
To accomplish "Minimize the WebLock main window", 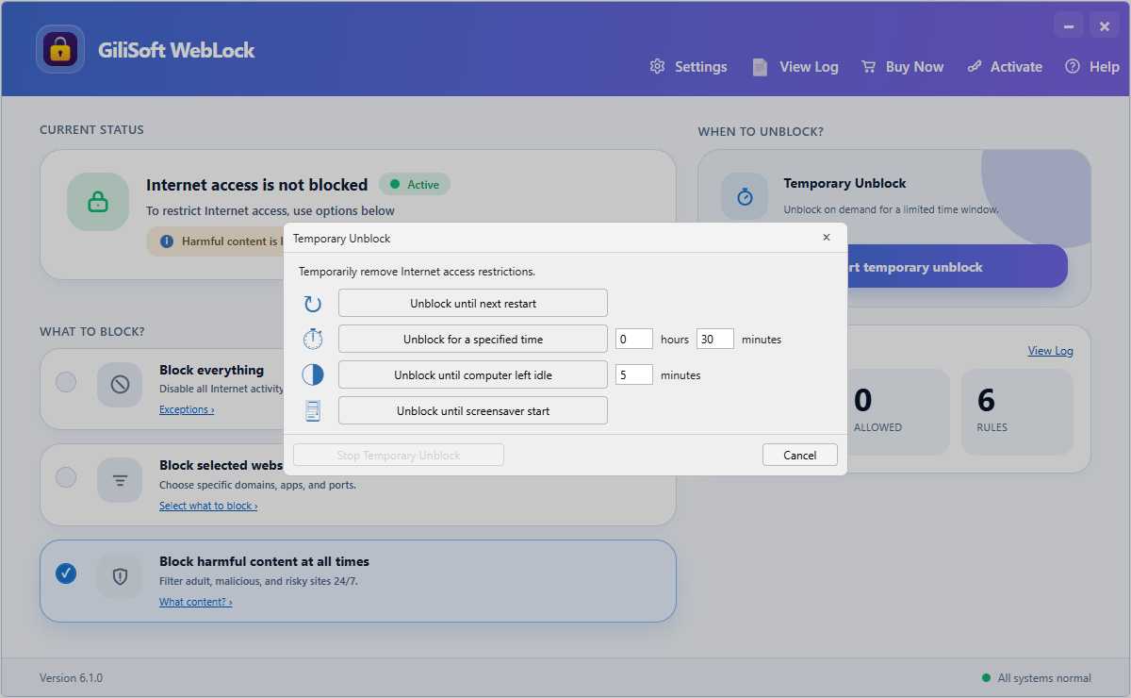I will click(1069, 26).
